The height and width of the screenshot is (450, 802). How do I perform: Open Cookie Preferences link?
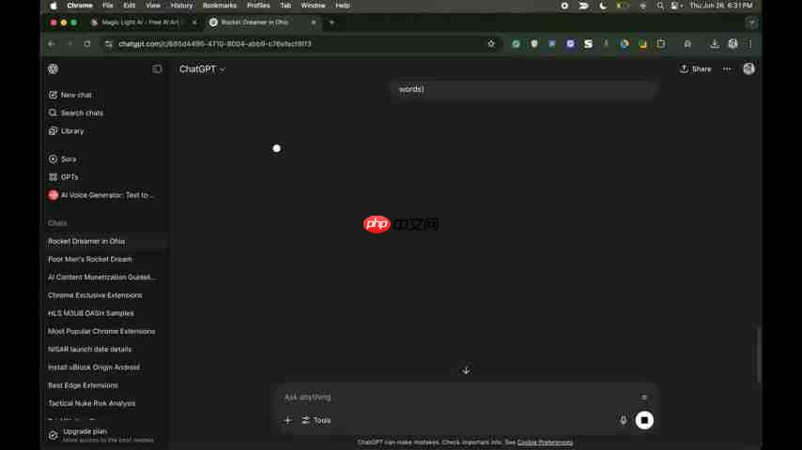click(x=545, y=442)
